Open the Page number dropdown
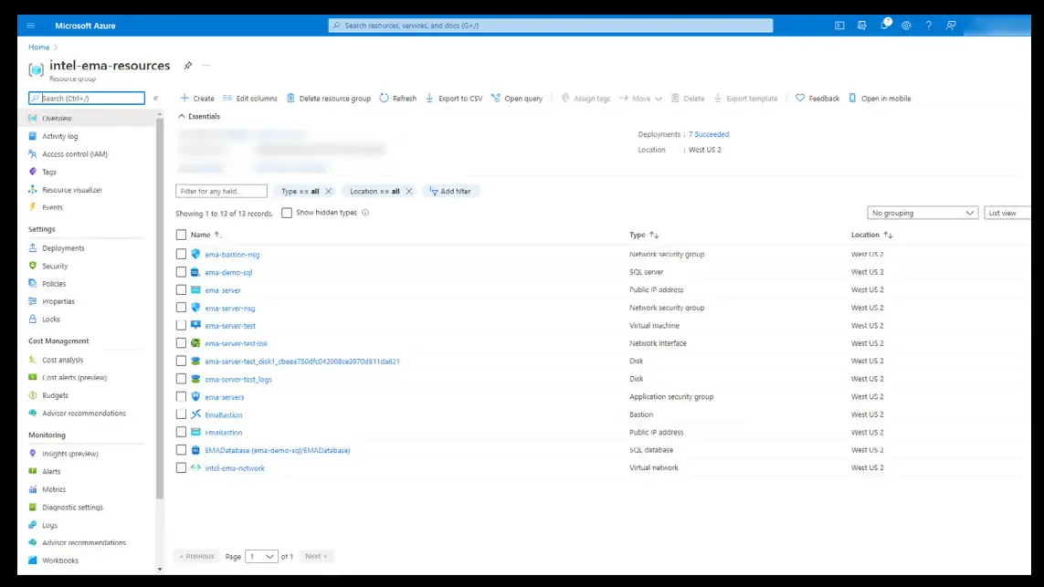 (x=261, y=556)
